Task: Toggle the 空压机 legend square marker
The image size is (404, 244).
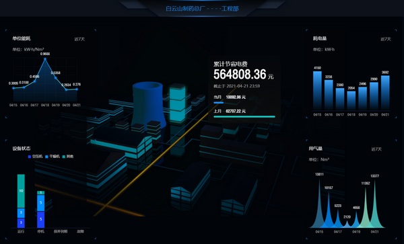Action: [x=30, y=157]
